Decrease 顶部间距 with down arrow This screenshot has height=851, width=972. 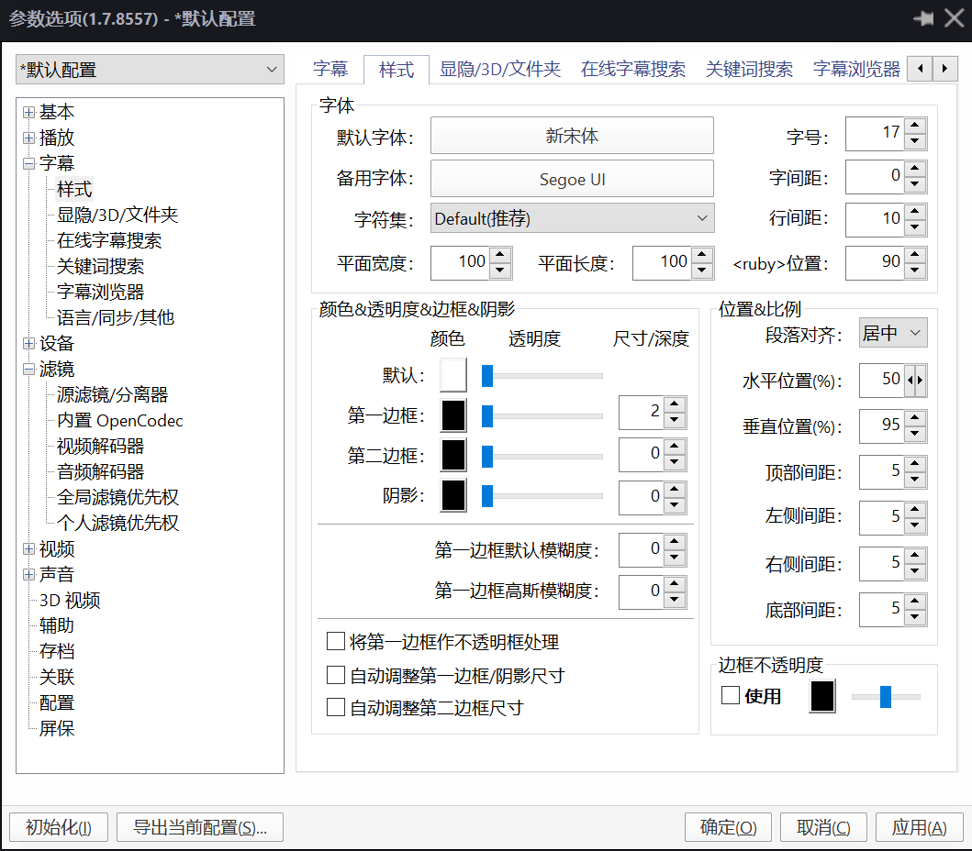(x=915, y=480)
